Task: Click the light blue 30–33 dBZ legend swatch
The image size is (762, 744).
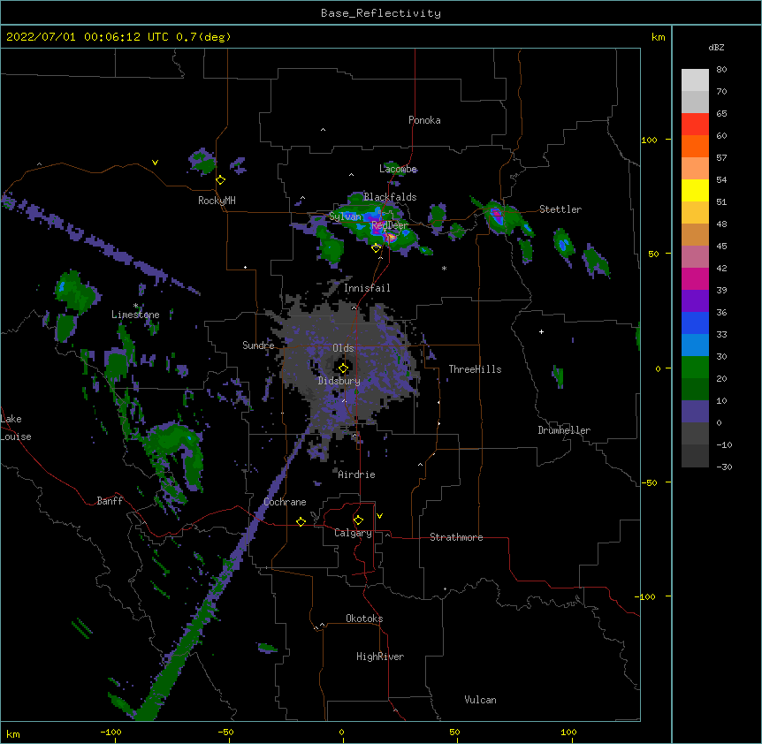Action: [x=695, y=345]
